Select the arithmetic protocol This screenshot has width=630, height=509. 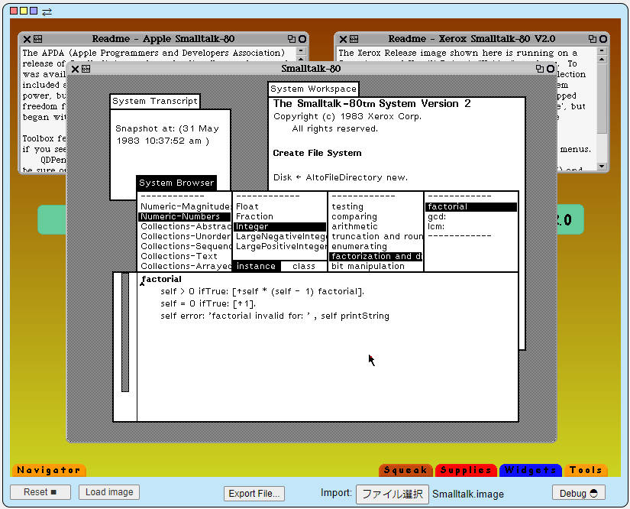tap(376, 226)
